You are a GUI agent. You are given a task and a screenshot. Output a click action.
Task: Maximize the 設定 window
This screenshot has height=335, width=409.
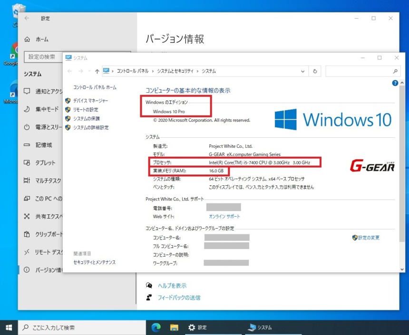[x=373, y=18]
